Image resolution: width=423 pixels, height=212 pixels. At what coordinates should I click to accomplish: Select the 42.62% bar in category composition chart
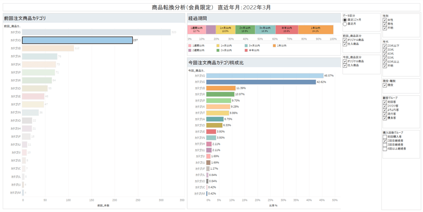pyautogui.click(x=261, y=82)
